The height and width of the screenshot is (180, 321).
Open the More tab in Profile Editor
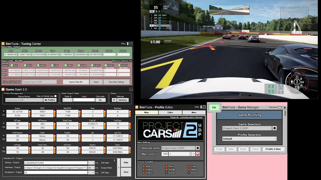pos(194,112)
